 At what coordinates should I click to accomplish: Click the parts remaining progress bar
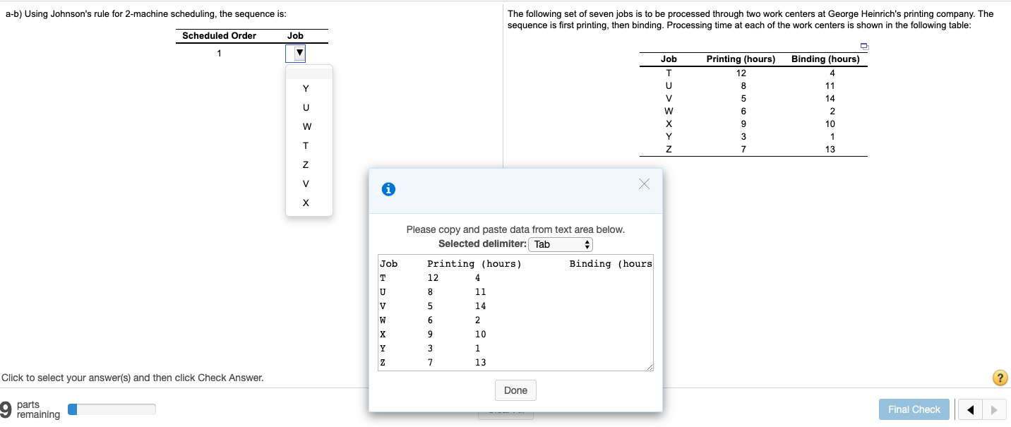pos(111,409)
